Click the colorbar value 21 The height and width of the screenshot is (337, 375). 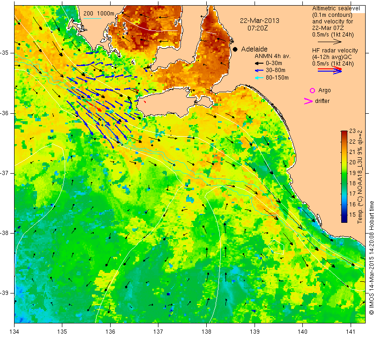[x=352, y=152]
